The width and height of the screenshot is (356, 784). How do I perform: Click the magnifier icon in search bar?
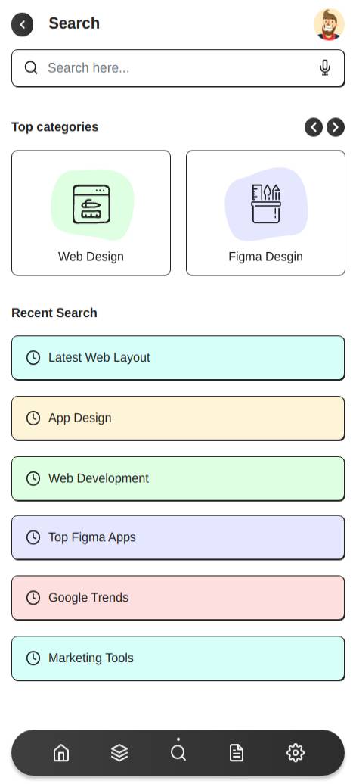pos(31,67)
